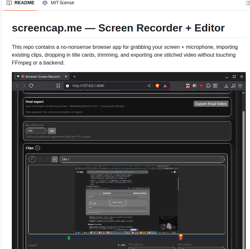Open the README outline menu icon
Screen dimensions: 250x249
248,3
